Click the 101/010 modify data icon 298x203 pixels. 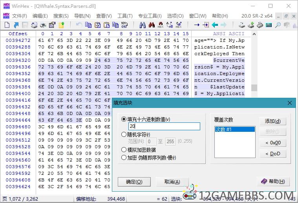pos(124,25)
